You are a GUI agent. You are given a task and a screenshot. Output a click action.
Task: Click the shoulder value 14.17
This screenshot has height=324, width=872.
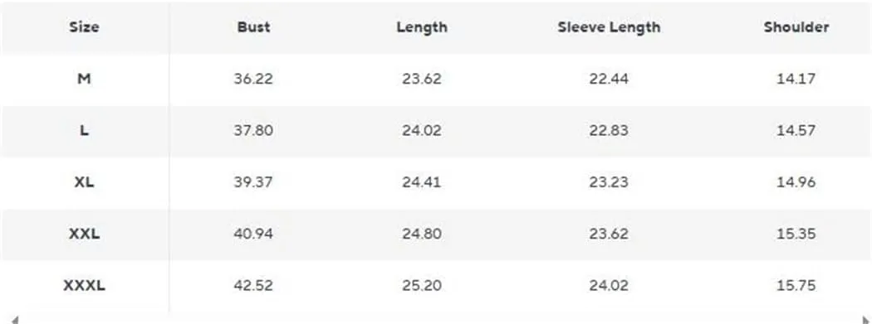796,79
